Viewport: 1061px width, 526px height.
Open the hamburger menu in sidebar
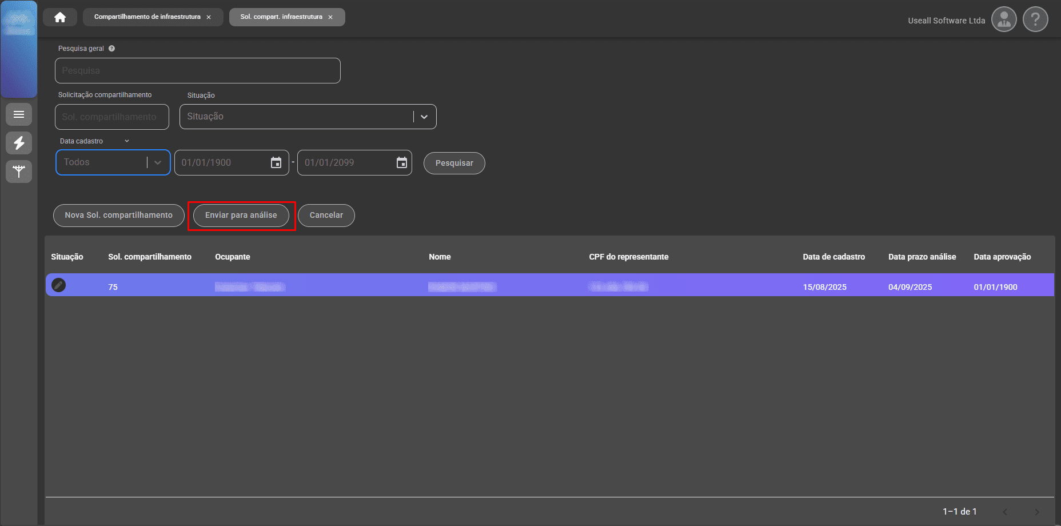(19, 114)
